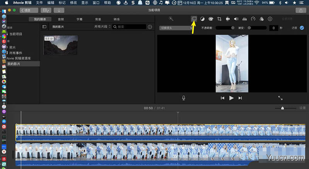Click the share export icon at top right
This screenshot has height=169, width=309.
(301, 10)
